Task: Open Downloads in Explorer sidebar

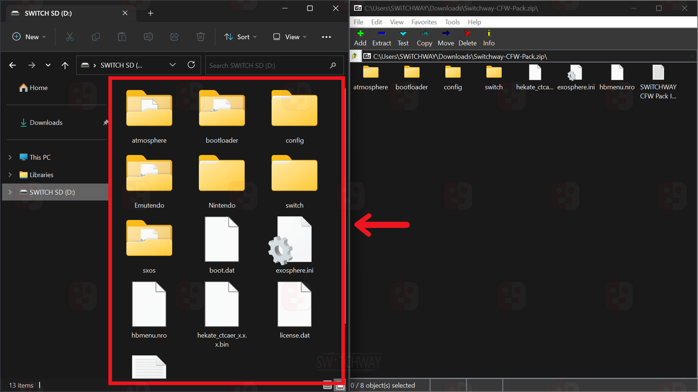Action: click(x=41, y=123)
